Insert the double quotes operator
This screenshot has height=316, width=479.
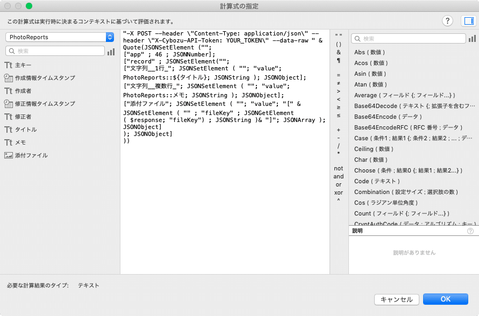[339, 35]
